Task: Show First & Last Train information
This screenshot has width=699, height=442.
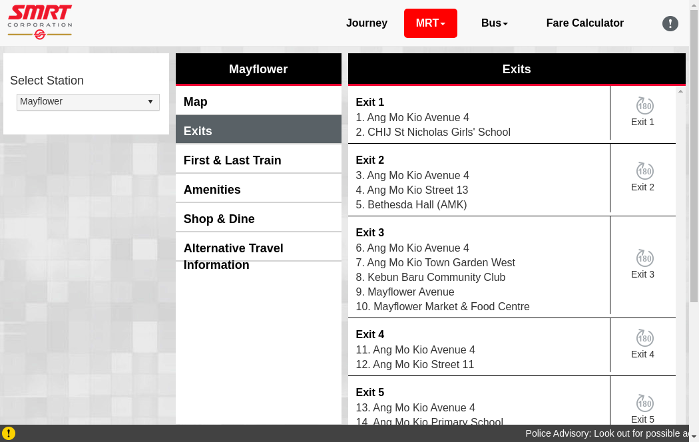Action: click(258, 160)
